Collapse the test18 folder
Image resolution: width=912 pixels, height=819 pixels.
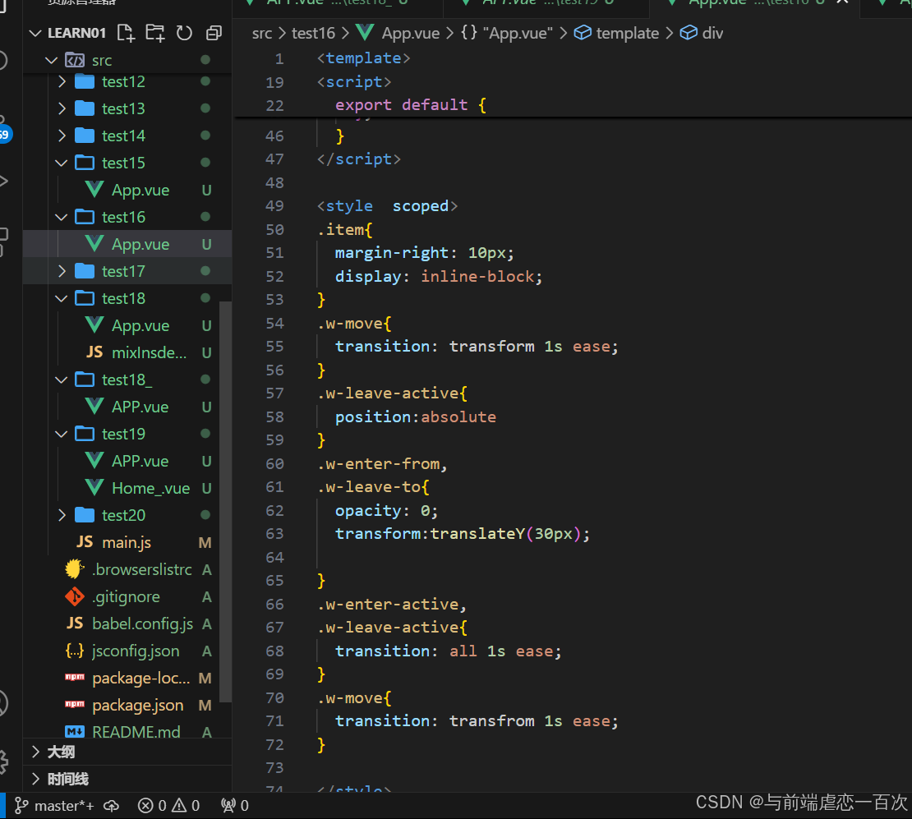pos(62,298)
